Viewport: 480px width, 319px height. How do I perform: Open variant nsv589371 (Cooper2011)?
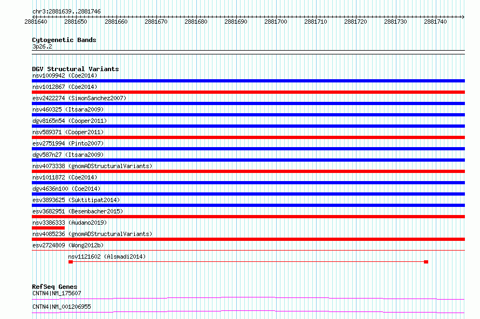(68, 132)
